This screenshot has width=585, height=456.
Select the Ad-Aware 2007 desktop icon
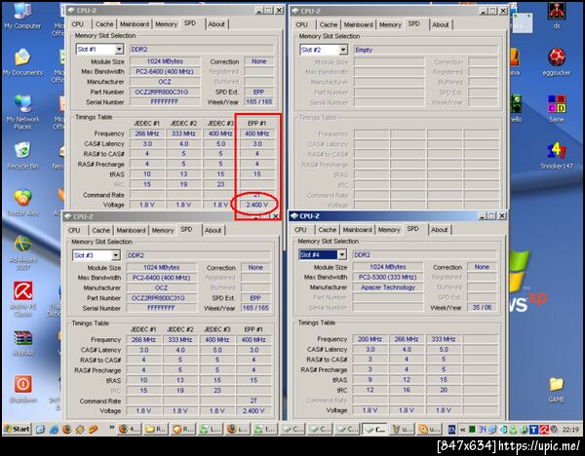22,252
